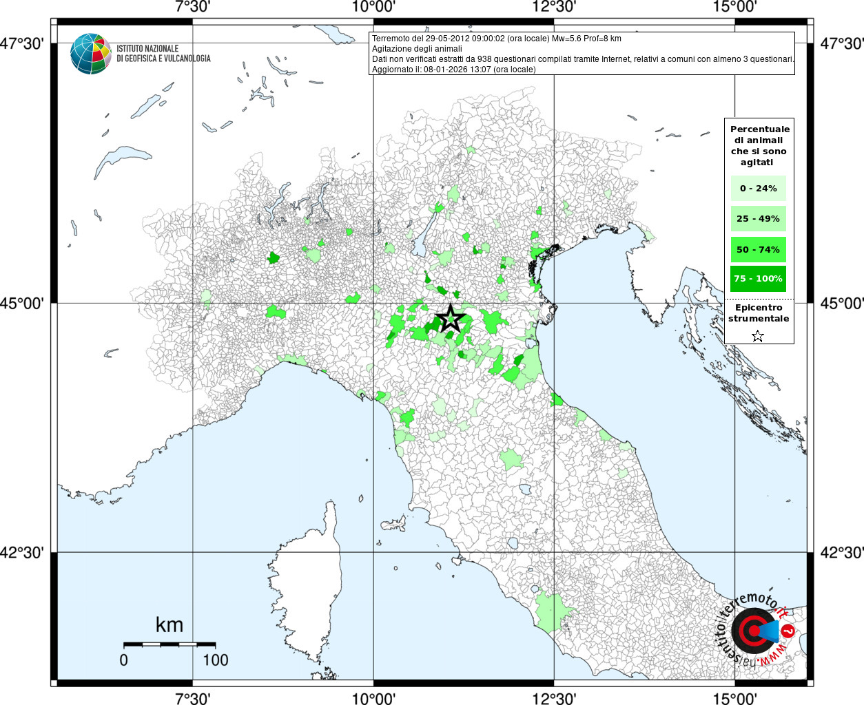
Task: Click the bottom axis label 10°00'
Action: [x=373, y=698]
